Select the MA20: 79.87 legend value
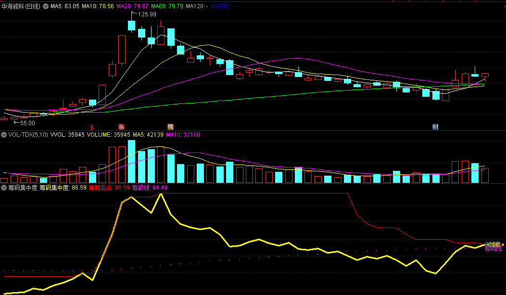Viewport: 506px width, 295px height. pos(132,6)
